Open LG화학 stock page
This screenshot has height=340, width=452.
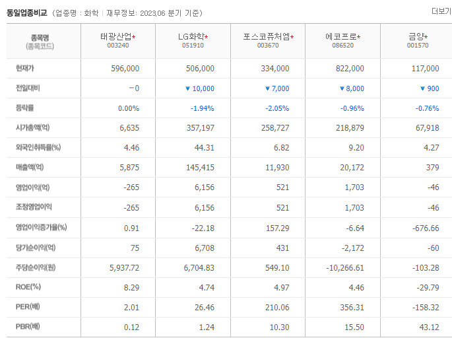point(191,36)
